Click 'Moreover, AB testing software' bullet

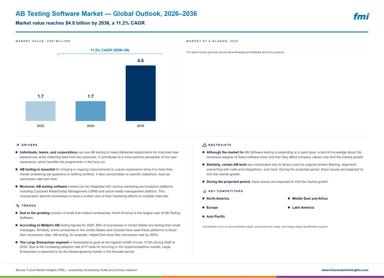point(97,191)
